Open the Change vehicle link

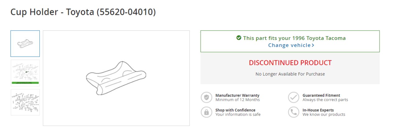[x=291, y=45]
